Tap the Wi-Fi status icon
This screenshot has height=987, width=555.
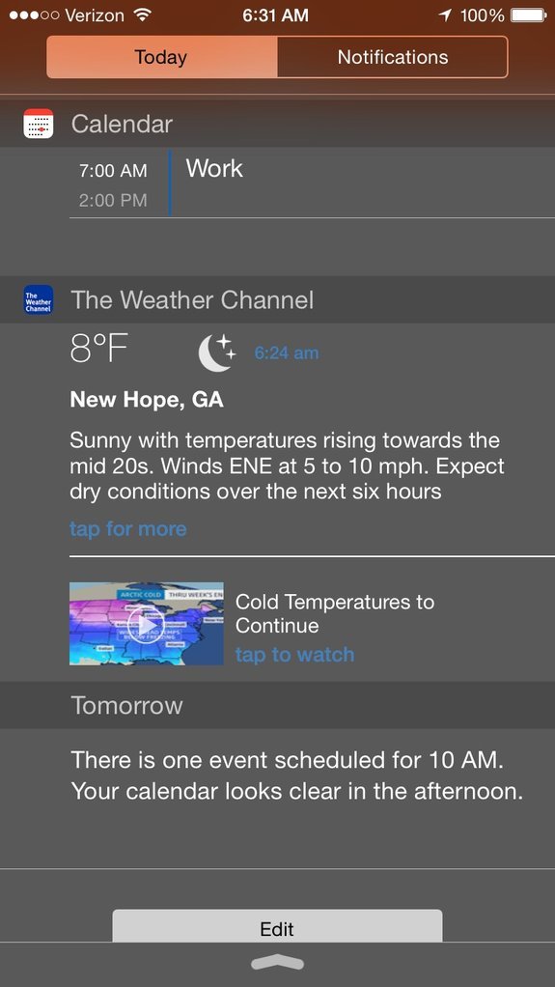point(143,15)
